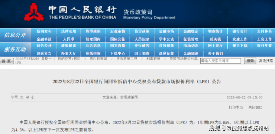Open the 货币政策 navigation item
Image resolution: width=275 pixels, height=134 pixels.
click(93, 31)
